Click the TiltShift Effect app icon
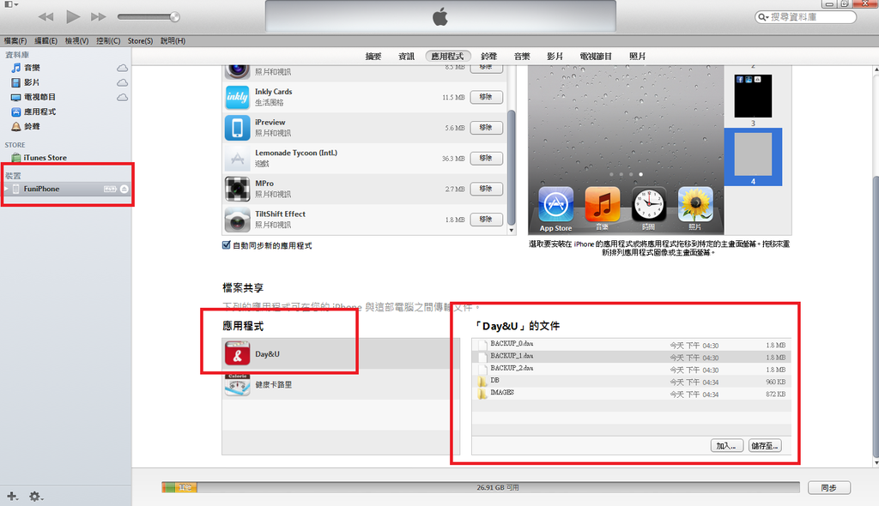879x506 pixels. coord(237,220)
